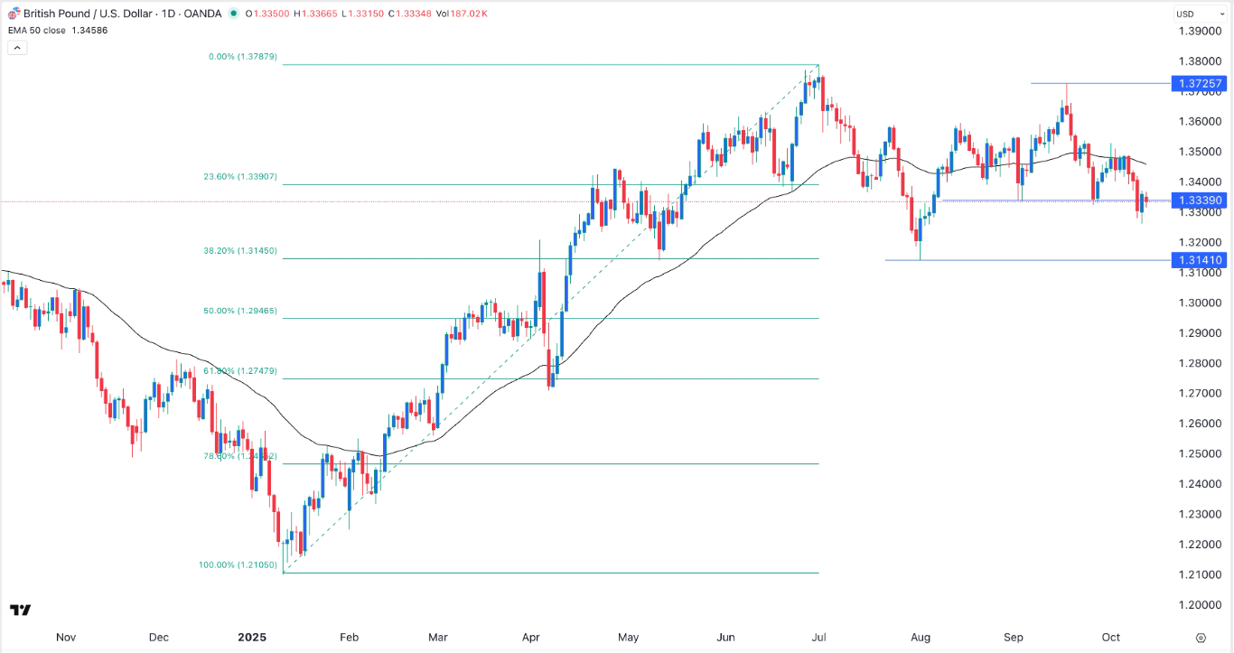This screenshot has height=653, width=1234.
Task: Click the close price C1.33348 value
Action: (411, 14)
